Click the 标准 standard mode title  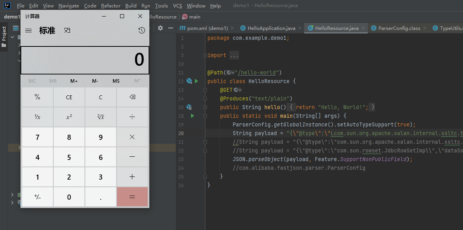(47, 30)
